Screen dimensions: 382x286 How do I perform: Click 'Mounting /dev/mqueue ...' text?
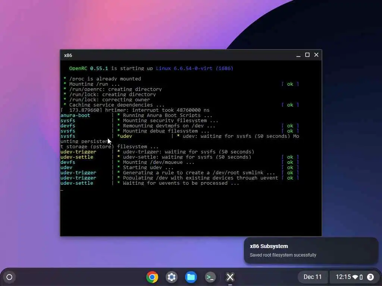pos(159,162)
